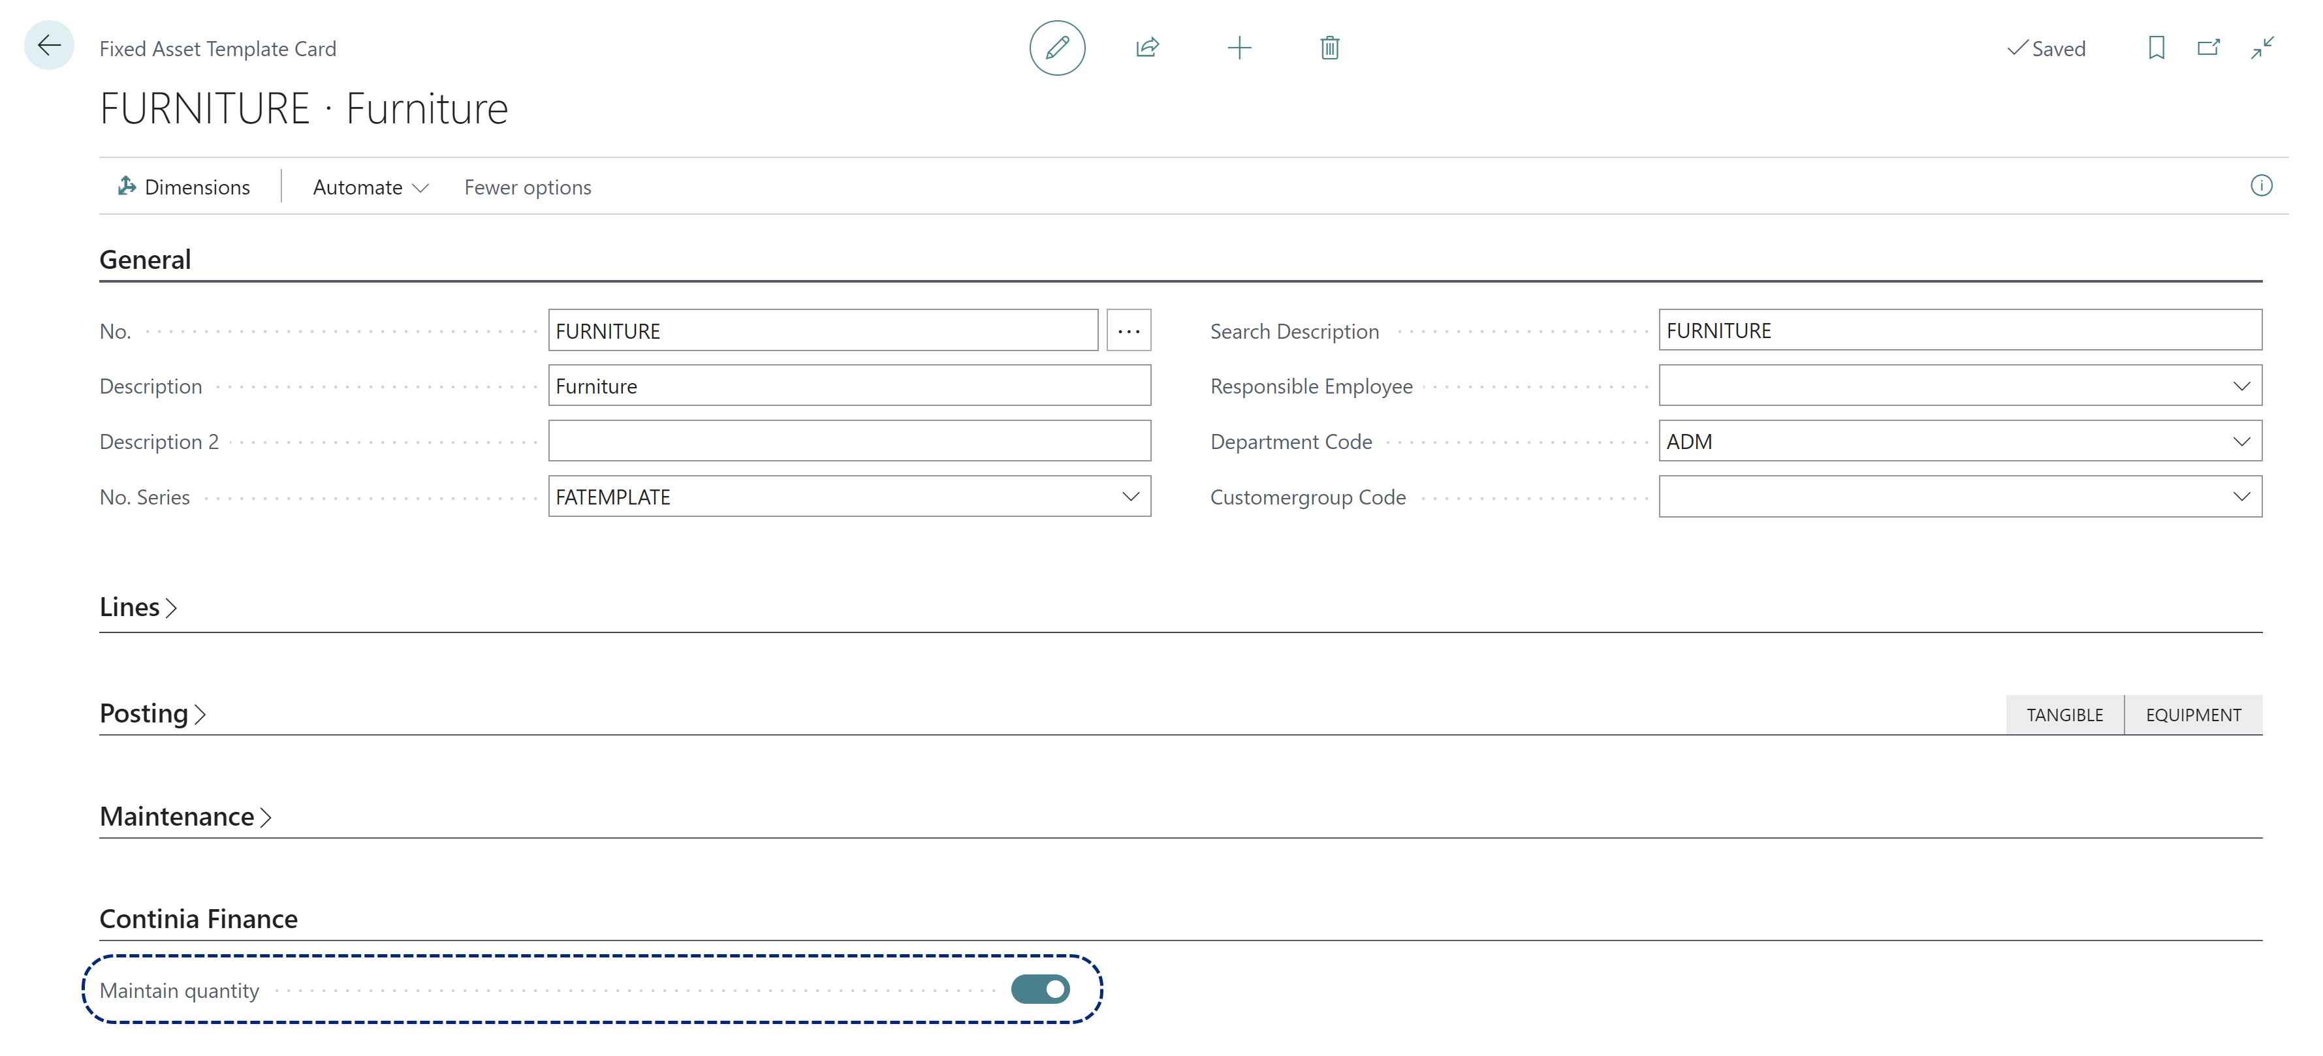Open the No. field assist-edit ellipsis
The image size is (2323, 1056).
click(1129, 331)
